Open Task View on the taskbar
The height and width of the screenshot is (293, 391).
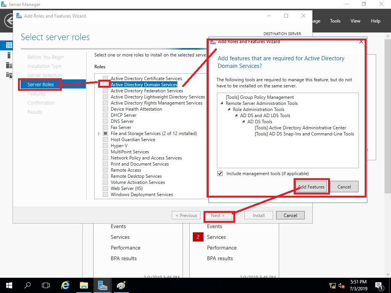[x=46, y=285]
